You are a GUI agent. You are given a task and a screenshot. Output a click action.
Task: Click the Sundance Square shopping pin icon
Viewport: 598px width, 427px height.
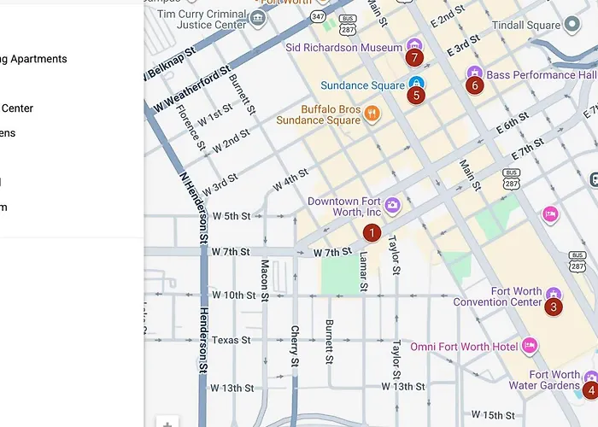click(417, 82)
